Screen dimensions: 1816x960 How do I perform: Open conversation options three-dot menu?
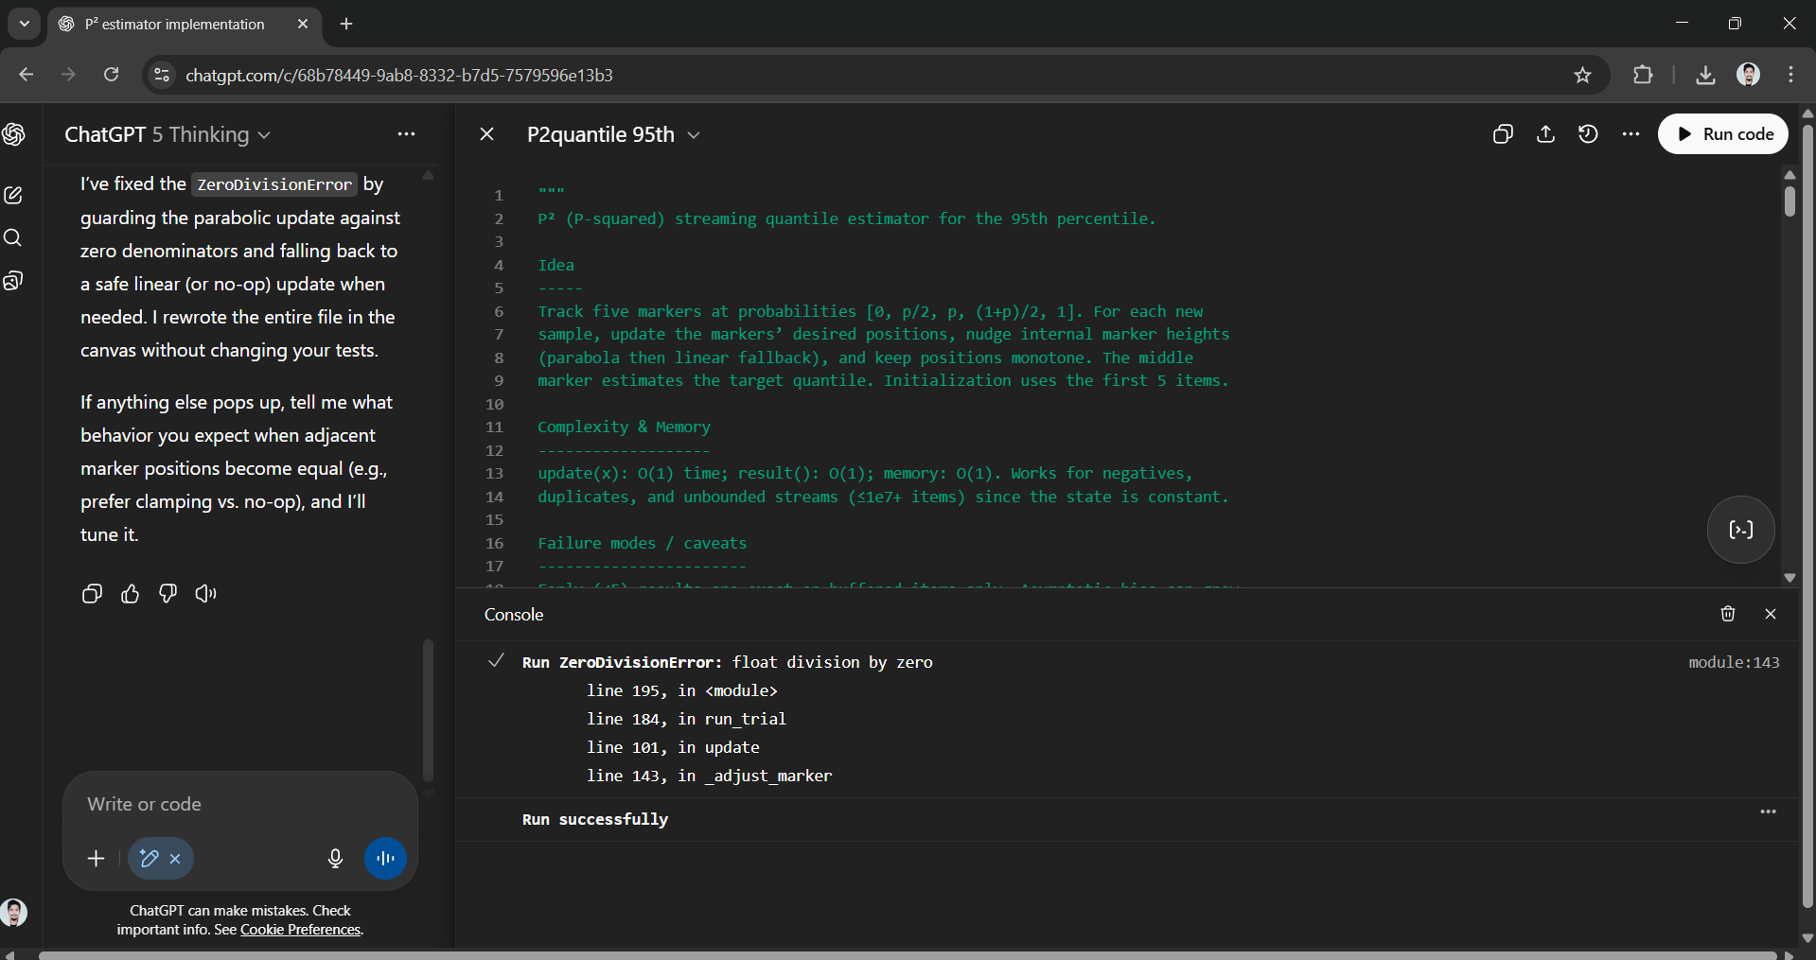pos(407,134)
